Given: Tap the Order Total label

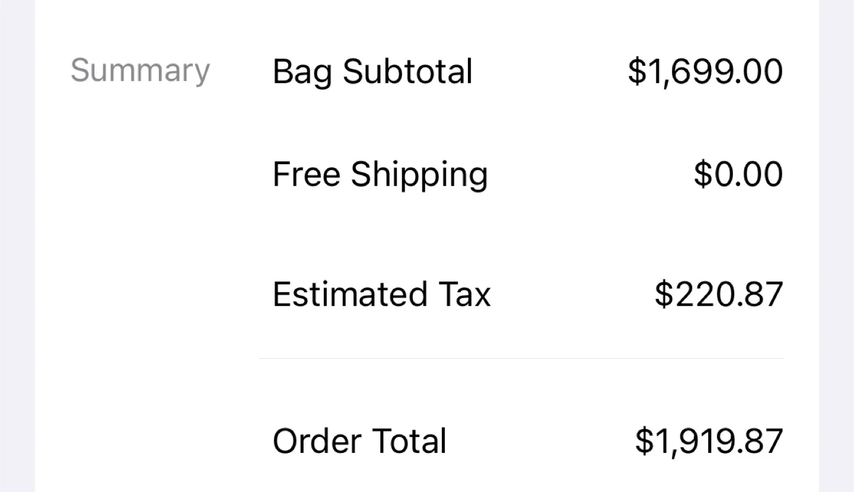Looking at the screenshot, I should point(359,442).
